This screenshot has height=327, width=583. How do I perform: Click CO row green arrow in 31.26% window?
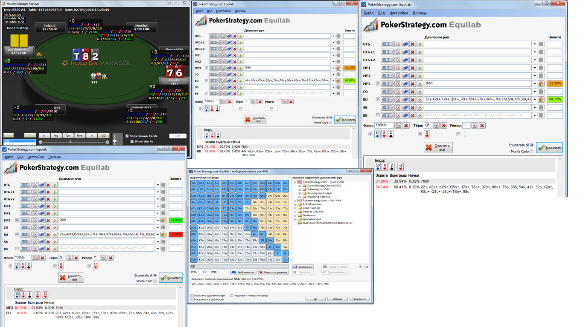[420, 92]
